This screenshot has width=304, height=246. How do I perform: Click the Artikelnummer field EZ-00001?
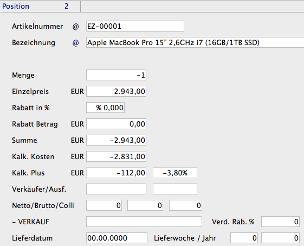[135, 26]
